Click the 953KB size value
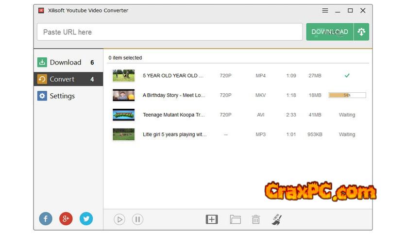The height and width of the screenshot is (235, 406). point(315,134)
